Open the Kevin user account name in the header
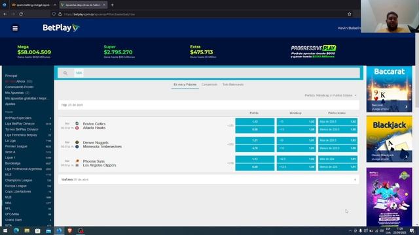 (x=349, y=28)
